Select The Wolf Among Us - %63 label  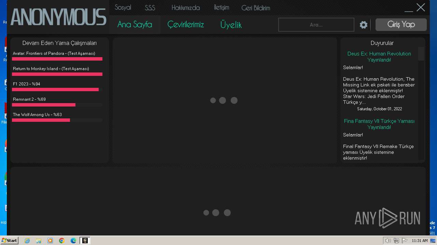37,115
